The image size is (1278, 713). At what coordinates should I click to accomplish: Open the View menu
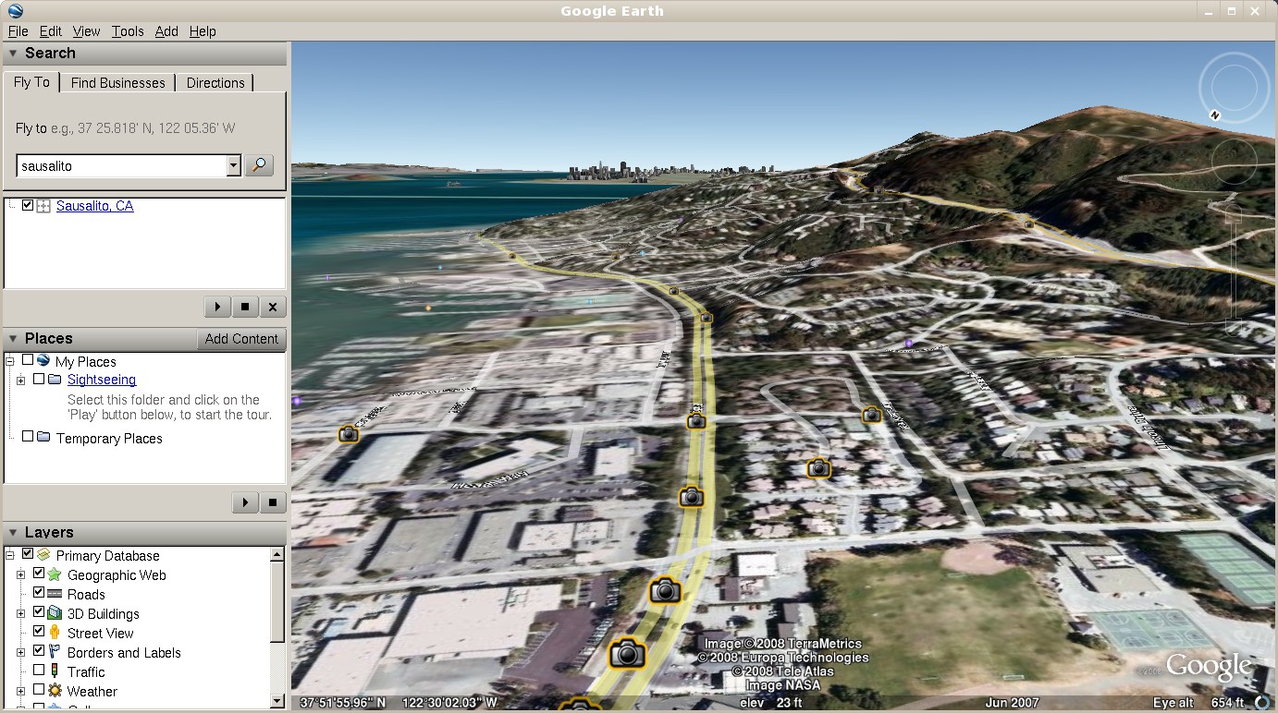[86, 31]
